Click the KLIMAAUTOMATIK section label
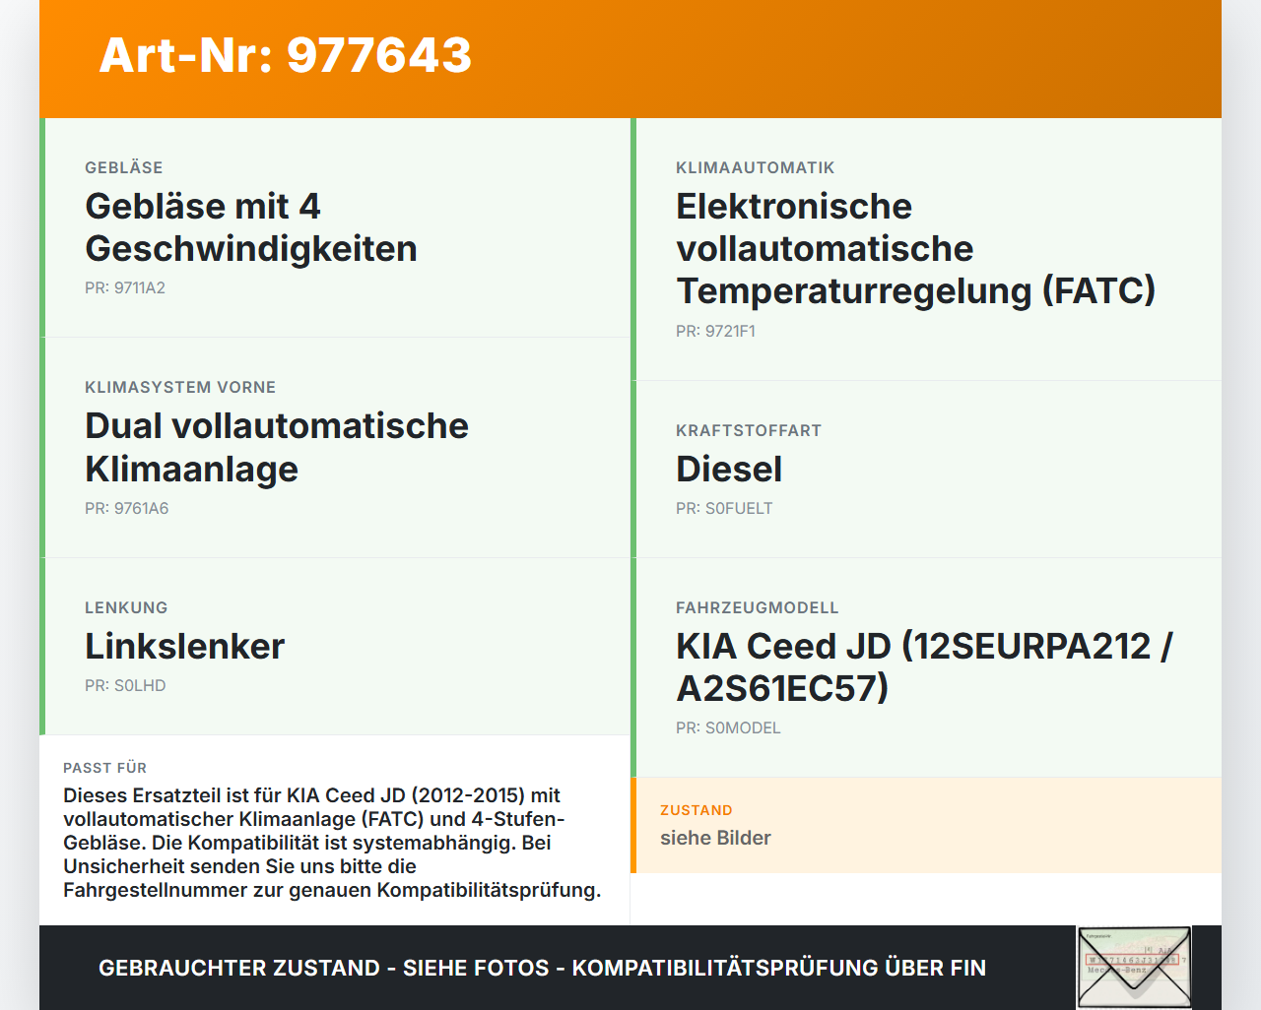Image resolution: width=1261 pixels, height=1010 pixels. (x=755, y=167)
